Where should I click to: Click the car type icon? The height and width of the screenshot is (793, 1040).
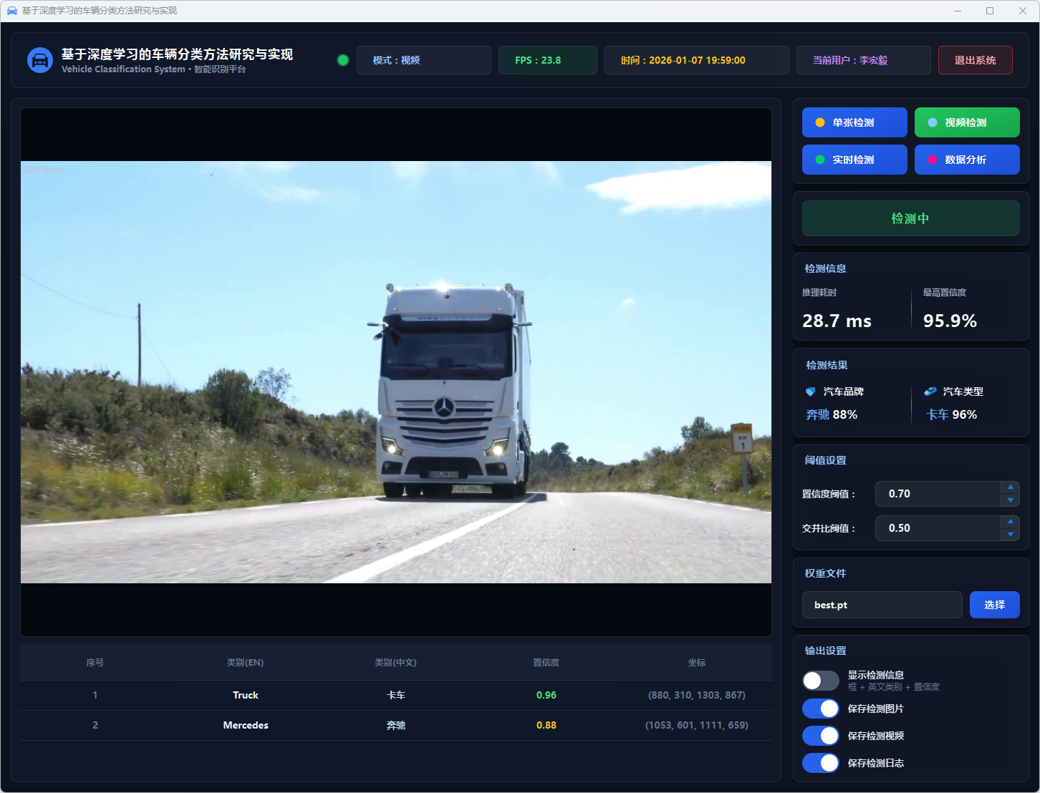tap(930, 391)
